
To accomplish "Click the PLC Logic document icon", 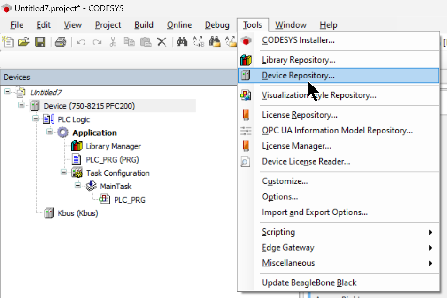I will (48, 119).
